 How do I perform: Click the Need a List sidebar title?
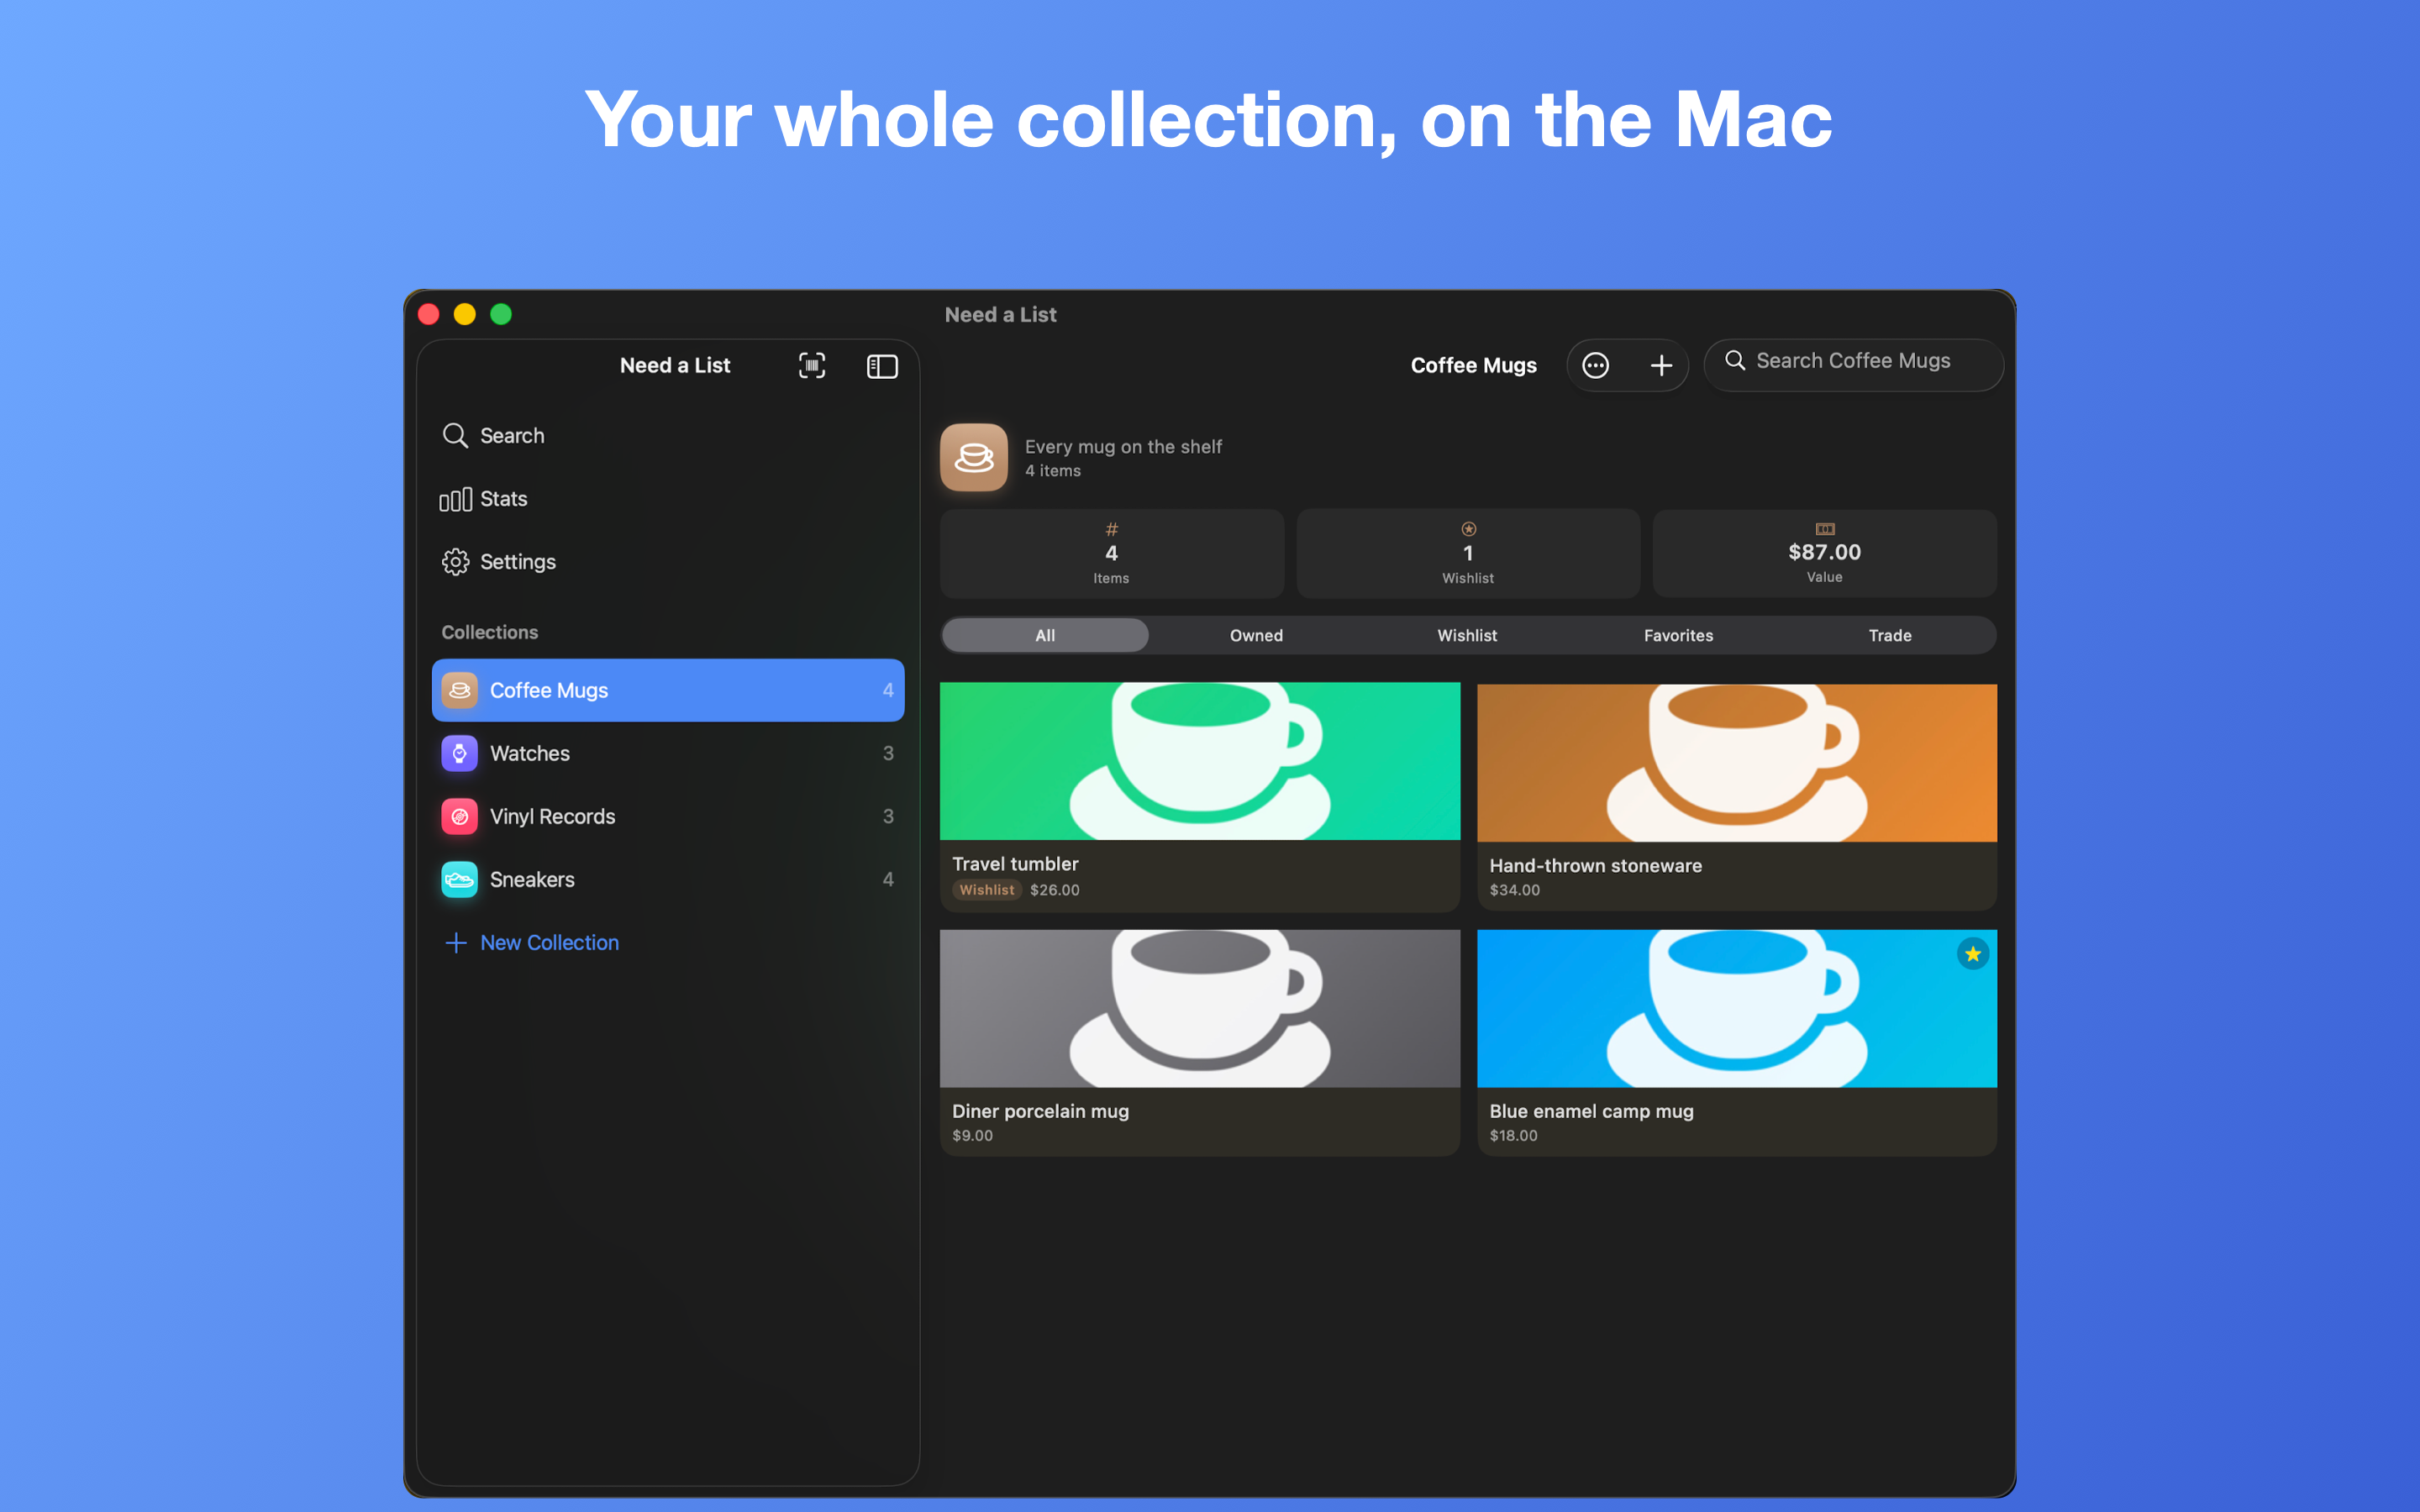pyautogui.click(x=675, y=366)
